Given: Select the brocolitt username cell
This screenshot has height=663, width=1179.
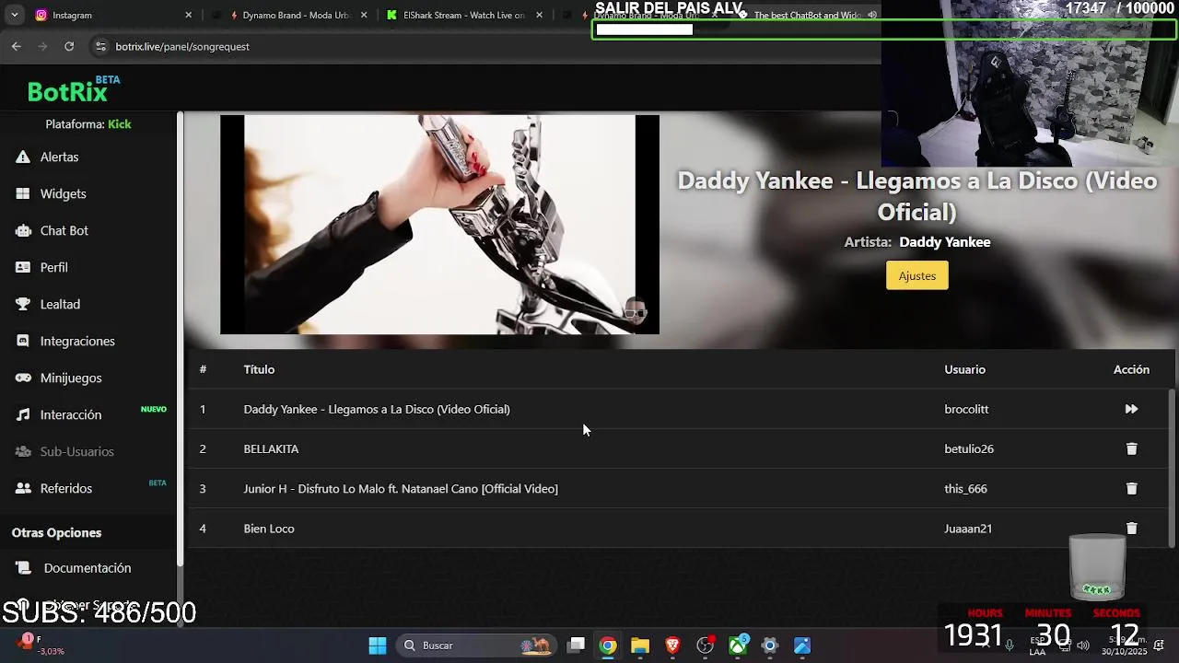Looking at the screenshot, I should (966, 409).
